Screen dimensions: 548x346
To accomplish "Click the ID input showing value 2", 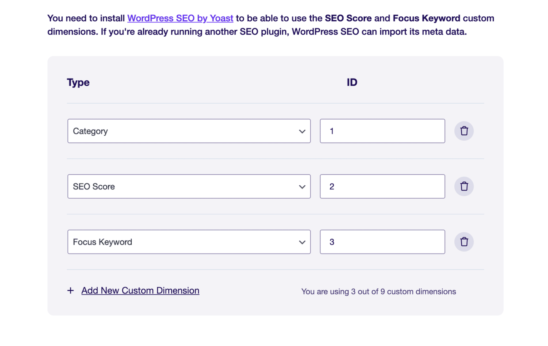I will tap(382, 186).
